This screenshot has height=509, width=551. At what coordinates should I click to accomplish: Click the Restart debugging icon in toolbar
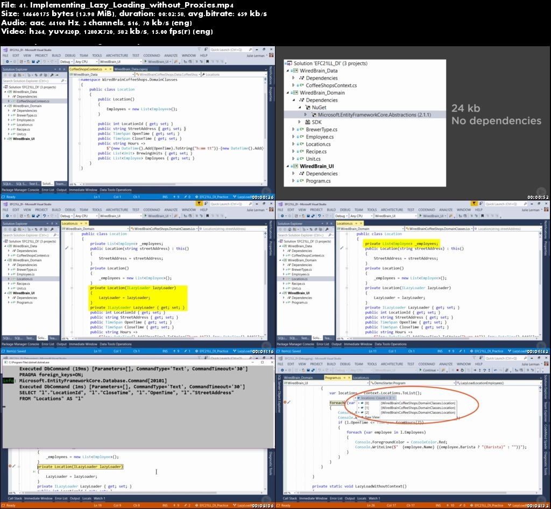pos(463,370)
